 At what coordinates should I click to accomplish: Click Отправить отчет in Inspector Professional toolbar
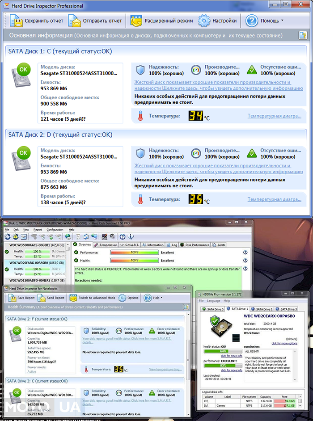pos(95,21)
